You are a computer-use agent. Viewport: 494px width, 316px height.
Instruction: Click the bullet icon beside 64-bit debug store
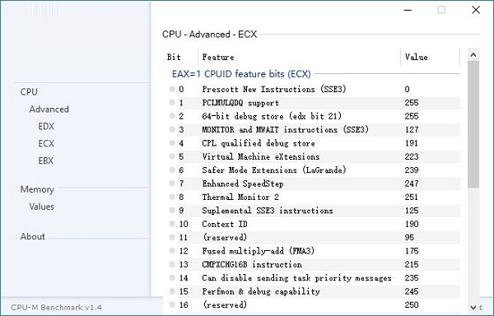pos(172,116)
